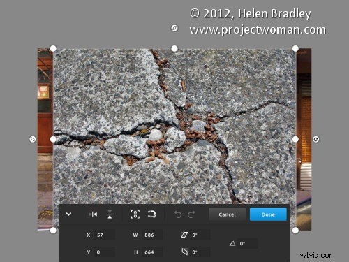The width and height of the screenshot is (349, 262).
Task: Grab the bottom-right corner transform handle
Action: [x=295, y=231]
